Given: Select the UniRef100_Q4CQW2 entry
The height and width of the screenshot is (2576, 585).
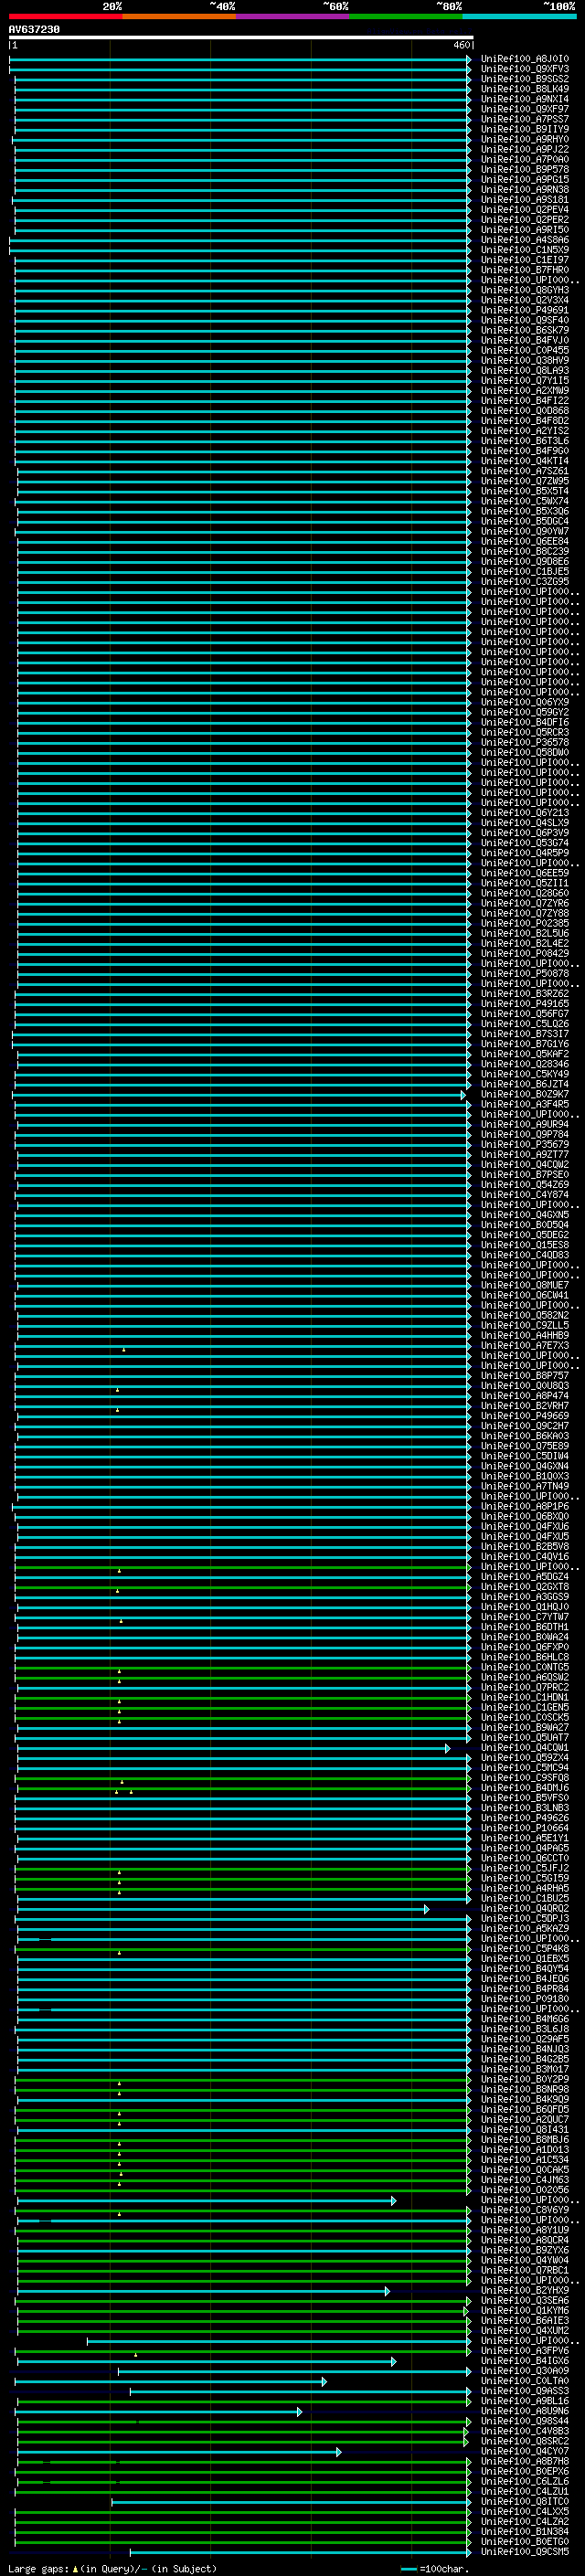Looking at the screenshot, I should point(525,1164).
